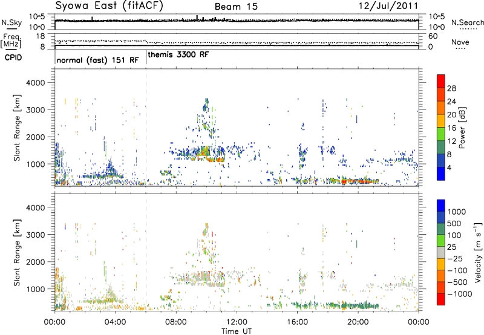Click the '12:00' time tick label
The image size is (484, 335).
pyautogui.click(x=237, y=322)
